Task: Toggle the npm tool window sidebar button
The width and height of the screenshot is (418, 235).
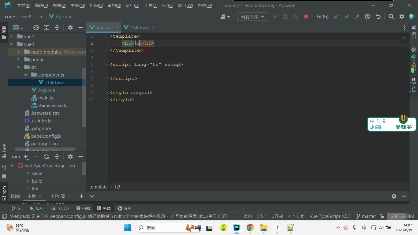Action: pos(4,193)
